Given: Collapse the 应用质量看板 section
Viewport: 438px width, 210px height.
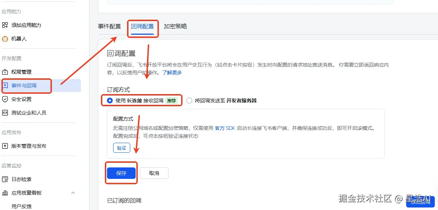Looking at the screenshot, I should coord(73,192).
